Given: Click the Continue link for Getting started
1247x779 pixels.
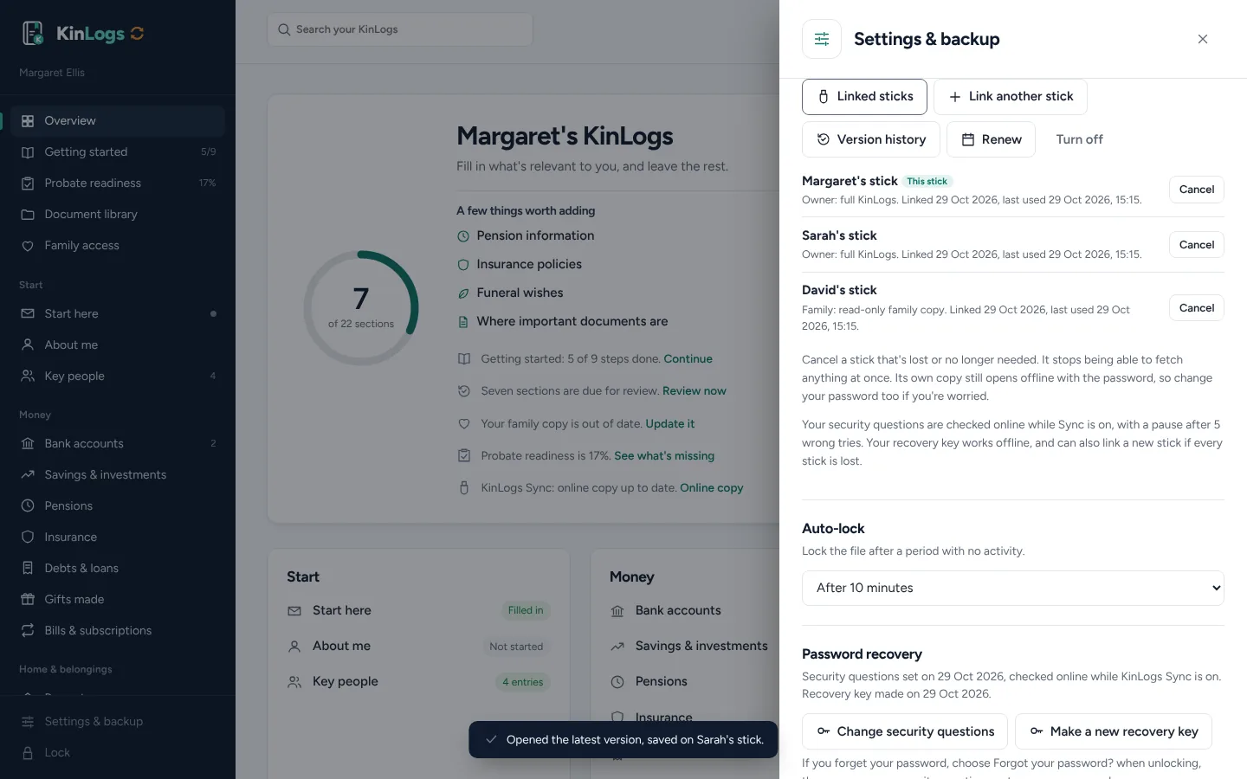Looking at the screenshot, I should [x=688, y=359].
